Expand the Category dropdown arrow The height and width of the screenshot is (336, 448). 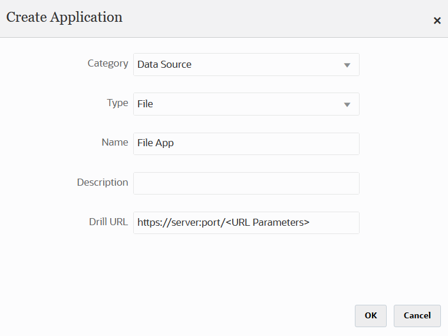point(347,65)
